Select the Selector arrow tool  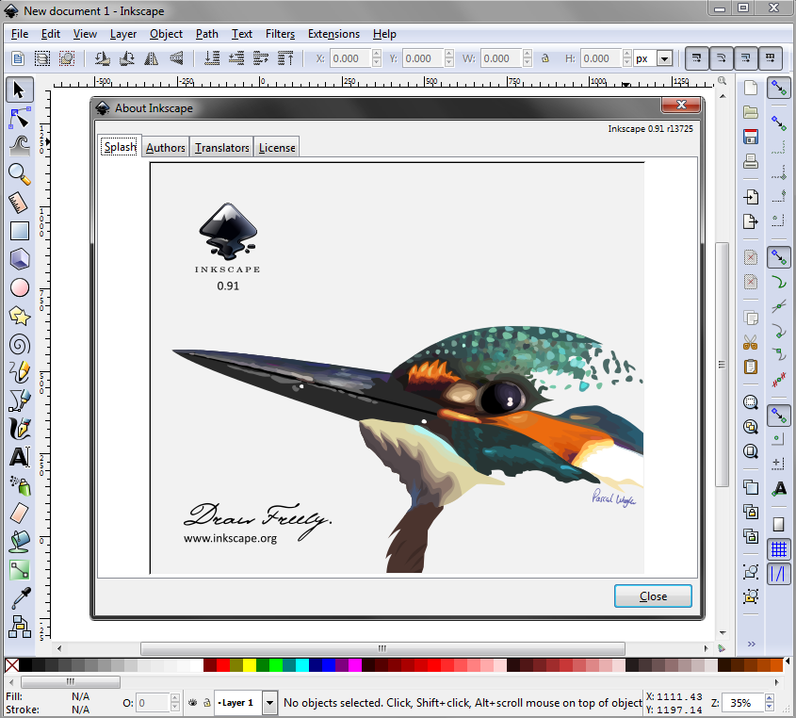click(x=20, y=90)
